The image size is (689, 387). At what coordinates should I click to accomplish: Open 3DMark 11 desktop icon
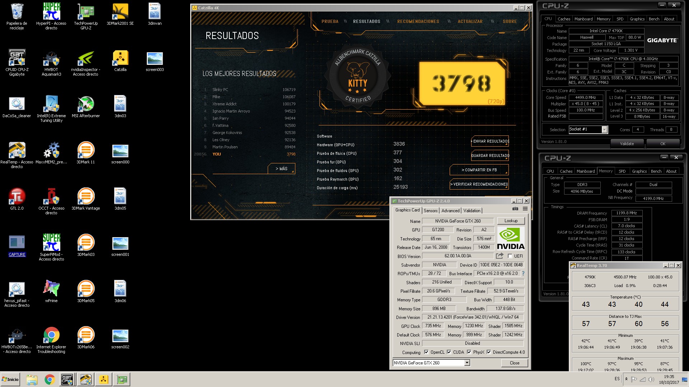coord(86,153)
